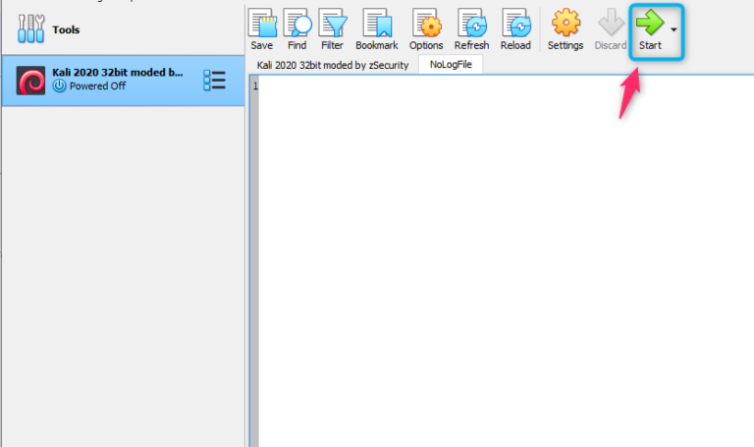Viewport: 754px width, 447px height.
Task: Start the VM with the green arrow
Action: pyautogui.click(x=649, y=24)
